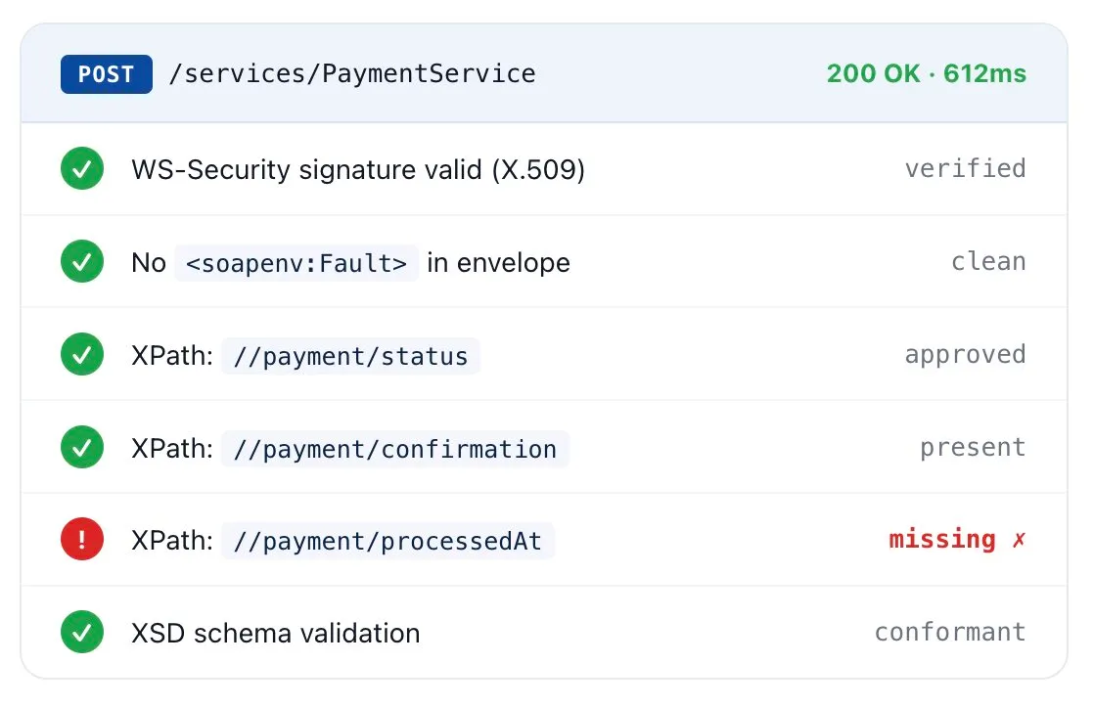
Task: Click the red x mark after missing
Action: pyautogui.click(x=1019, y=539)
